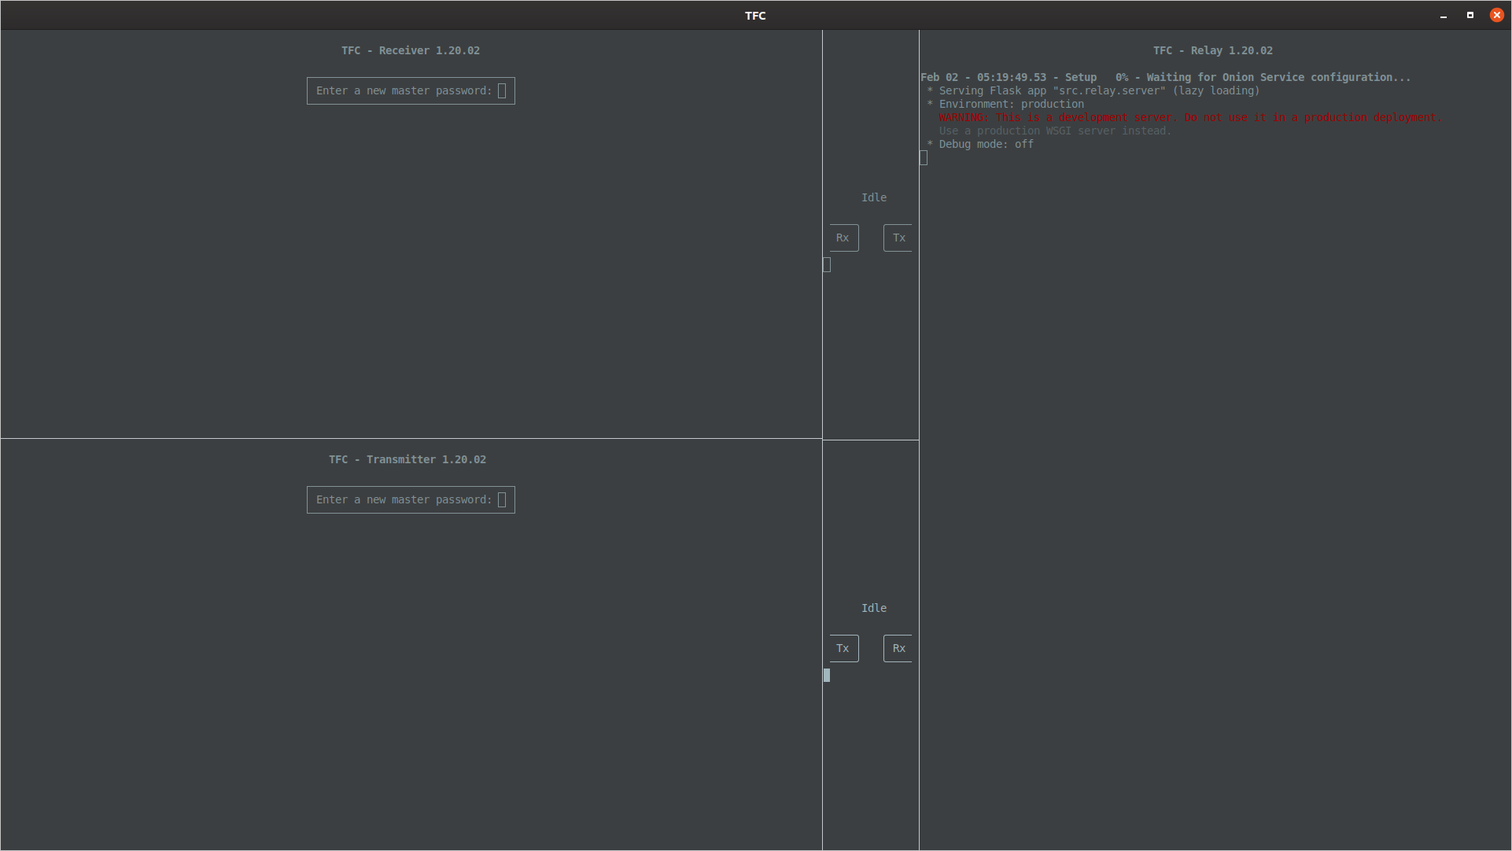1512x851 pixels.
Task: Click the Tx box in upper data diode panel
Action: [898, 238]
